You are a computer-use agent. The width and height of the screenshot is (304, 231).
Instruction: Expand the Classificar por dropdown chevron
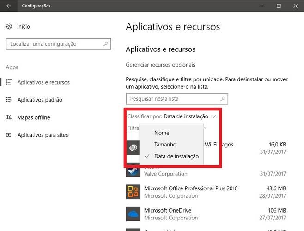point(213,116)
